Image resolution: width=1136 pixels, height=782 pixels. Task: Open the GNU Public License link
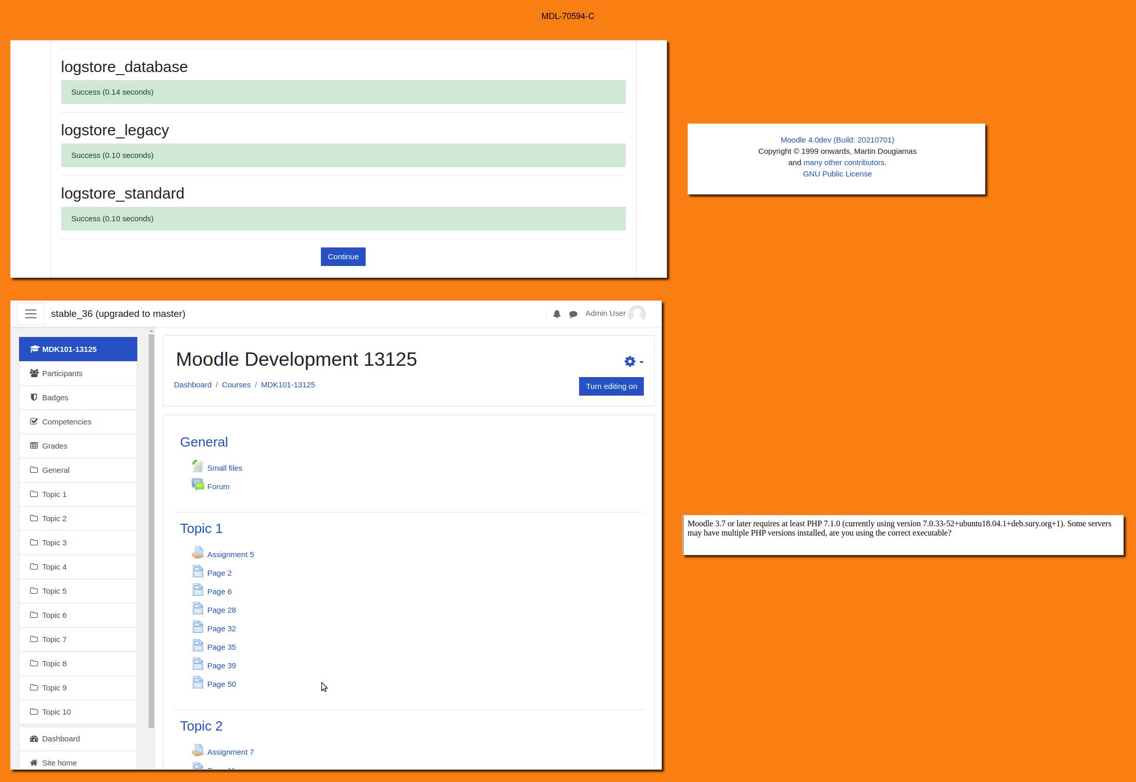coord(837,174)
